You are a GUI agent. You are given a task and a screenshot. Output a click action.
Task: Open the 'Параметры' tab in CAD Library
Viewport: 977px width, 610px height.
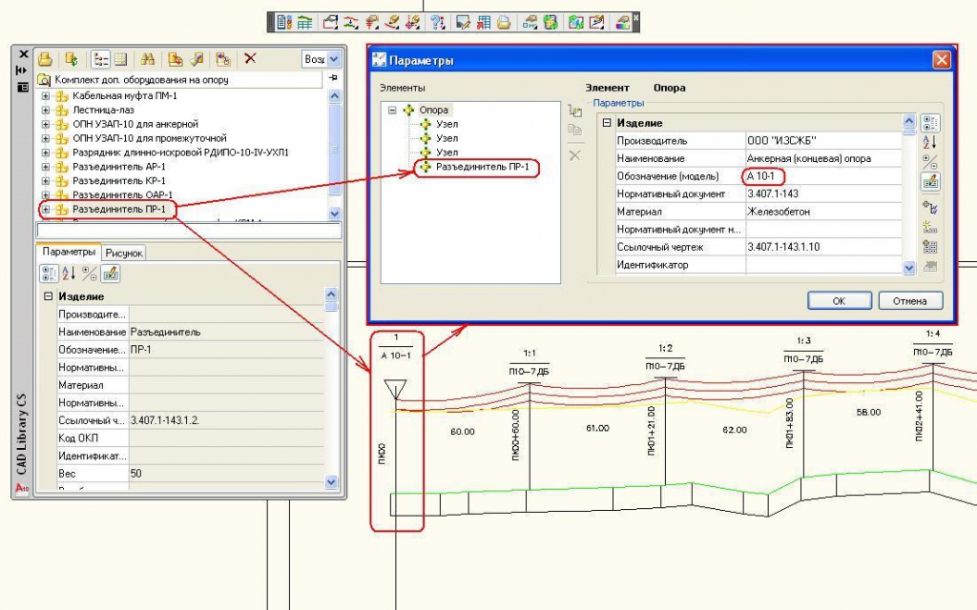click(x=69, y=252)
